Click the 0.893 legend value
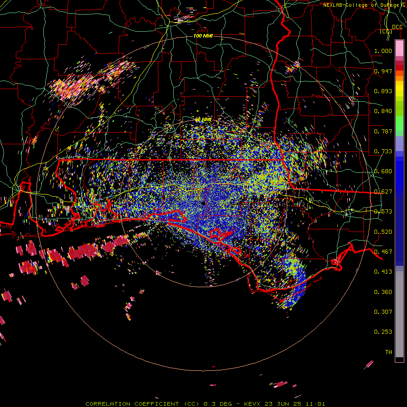 tap(383, 91)
